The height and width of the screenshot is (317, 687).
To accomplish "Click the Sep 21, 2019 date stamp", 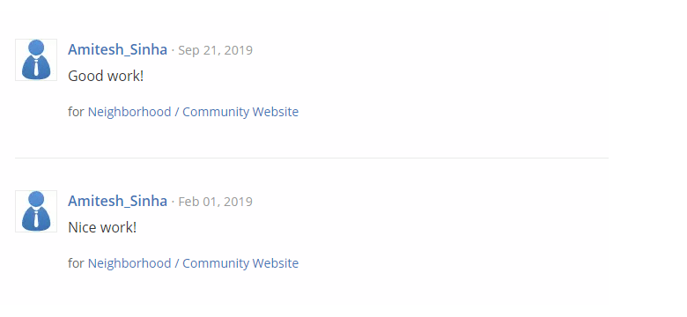I will (x=215, y=50).
